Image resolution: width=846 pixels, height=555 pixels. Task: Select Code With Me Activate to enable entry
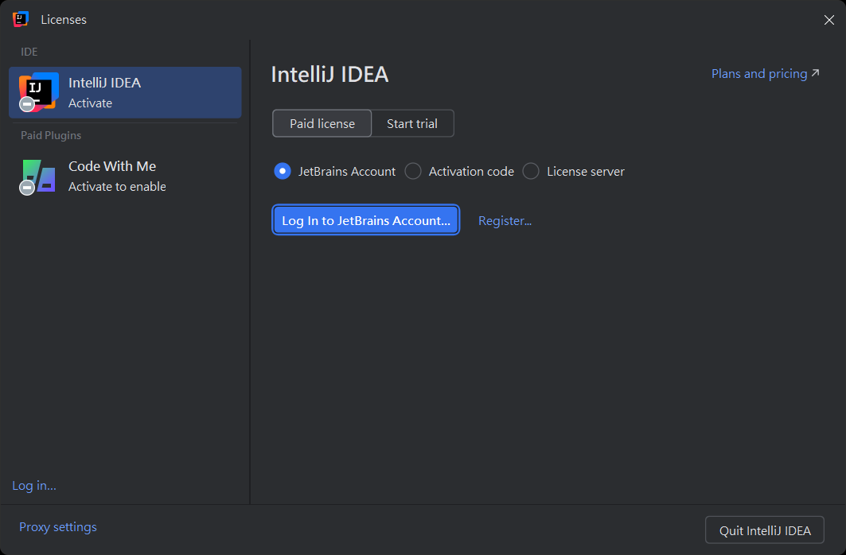(x=125, y=177)
